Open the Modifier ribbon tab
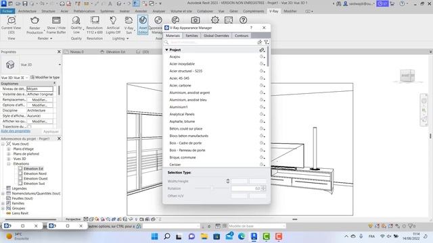This screenshot has width=433, height=243. (290, 11)
